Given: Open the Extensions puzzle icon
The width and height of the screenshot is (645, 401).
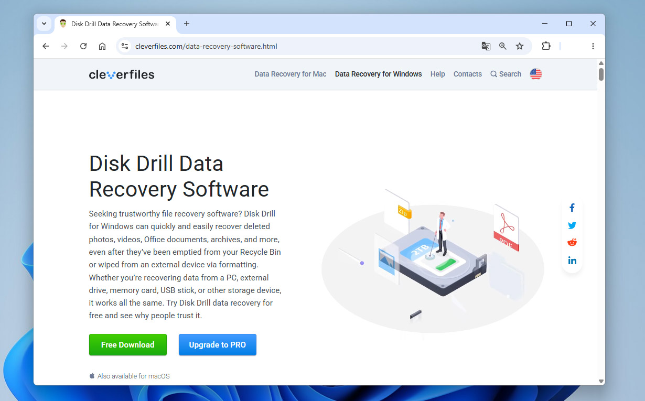Looking at the screenshot, I should point(546,46).
